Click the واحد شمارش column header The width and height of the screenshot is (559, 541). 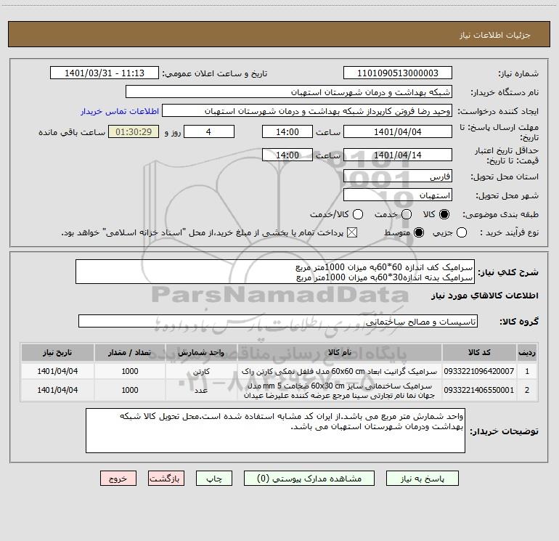(201, 352)
